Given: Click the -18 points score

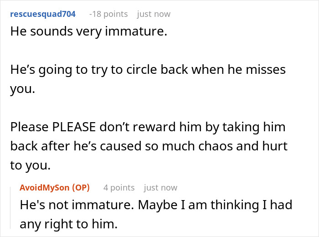Looking at the screenshot, I should coord(108,14).
